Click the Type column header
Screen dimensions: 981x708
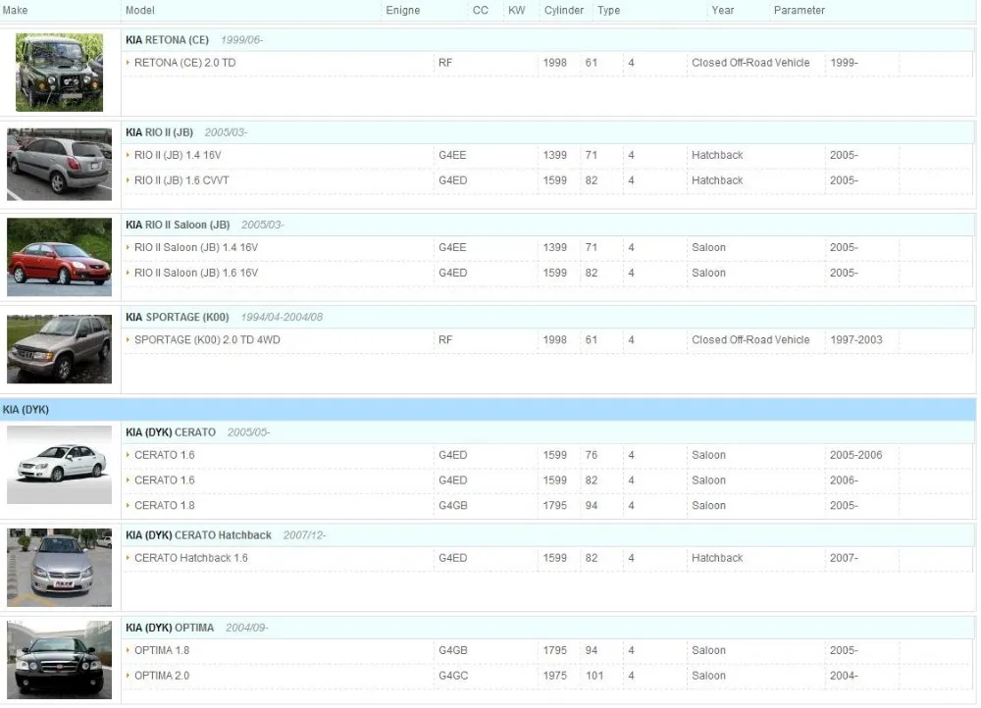click(609, 10)
